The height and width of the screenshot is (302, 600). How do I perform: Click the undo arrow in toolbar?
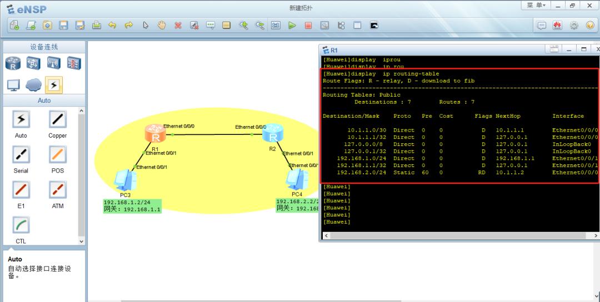pos(112,26)
